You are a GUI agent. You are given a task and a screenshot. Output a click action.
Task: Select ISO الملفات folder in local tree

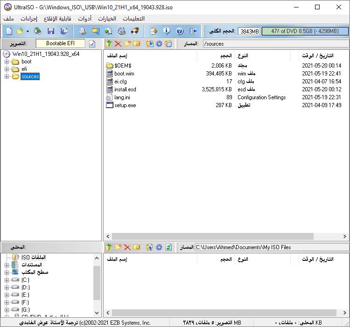coord(34,257)
